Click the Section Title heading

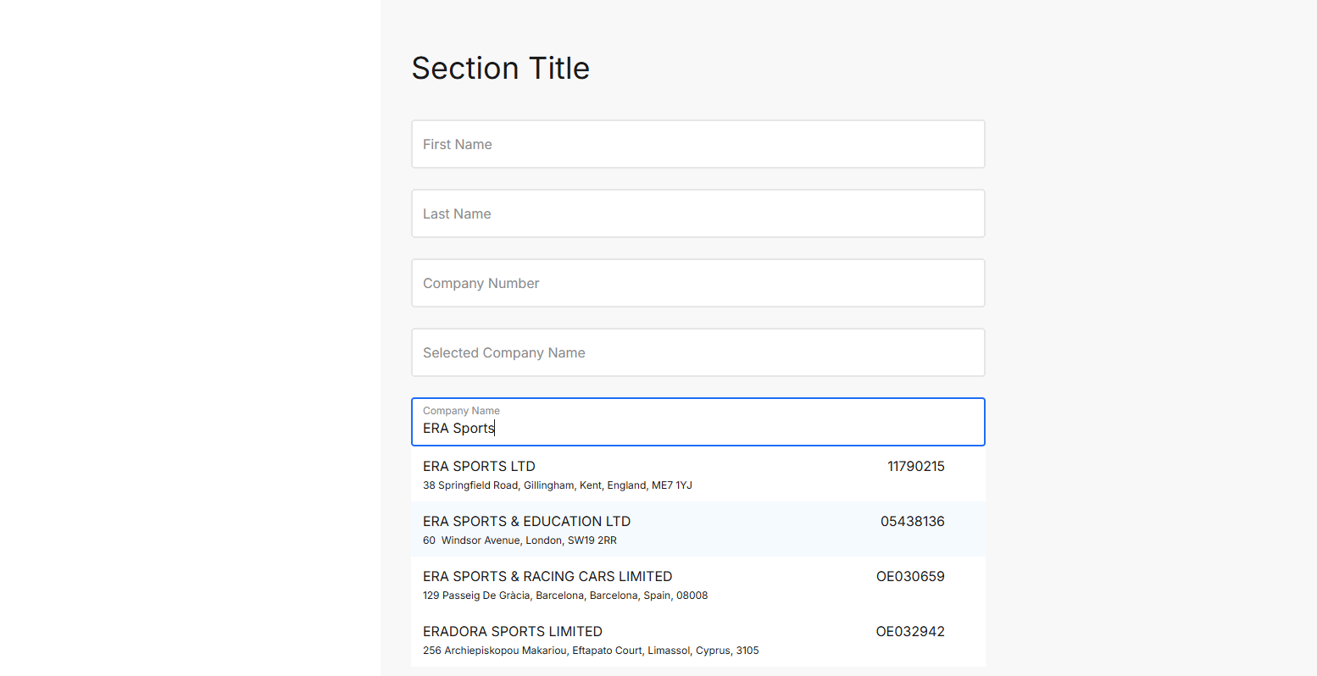coord(500,68)
